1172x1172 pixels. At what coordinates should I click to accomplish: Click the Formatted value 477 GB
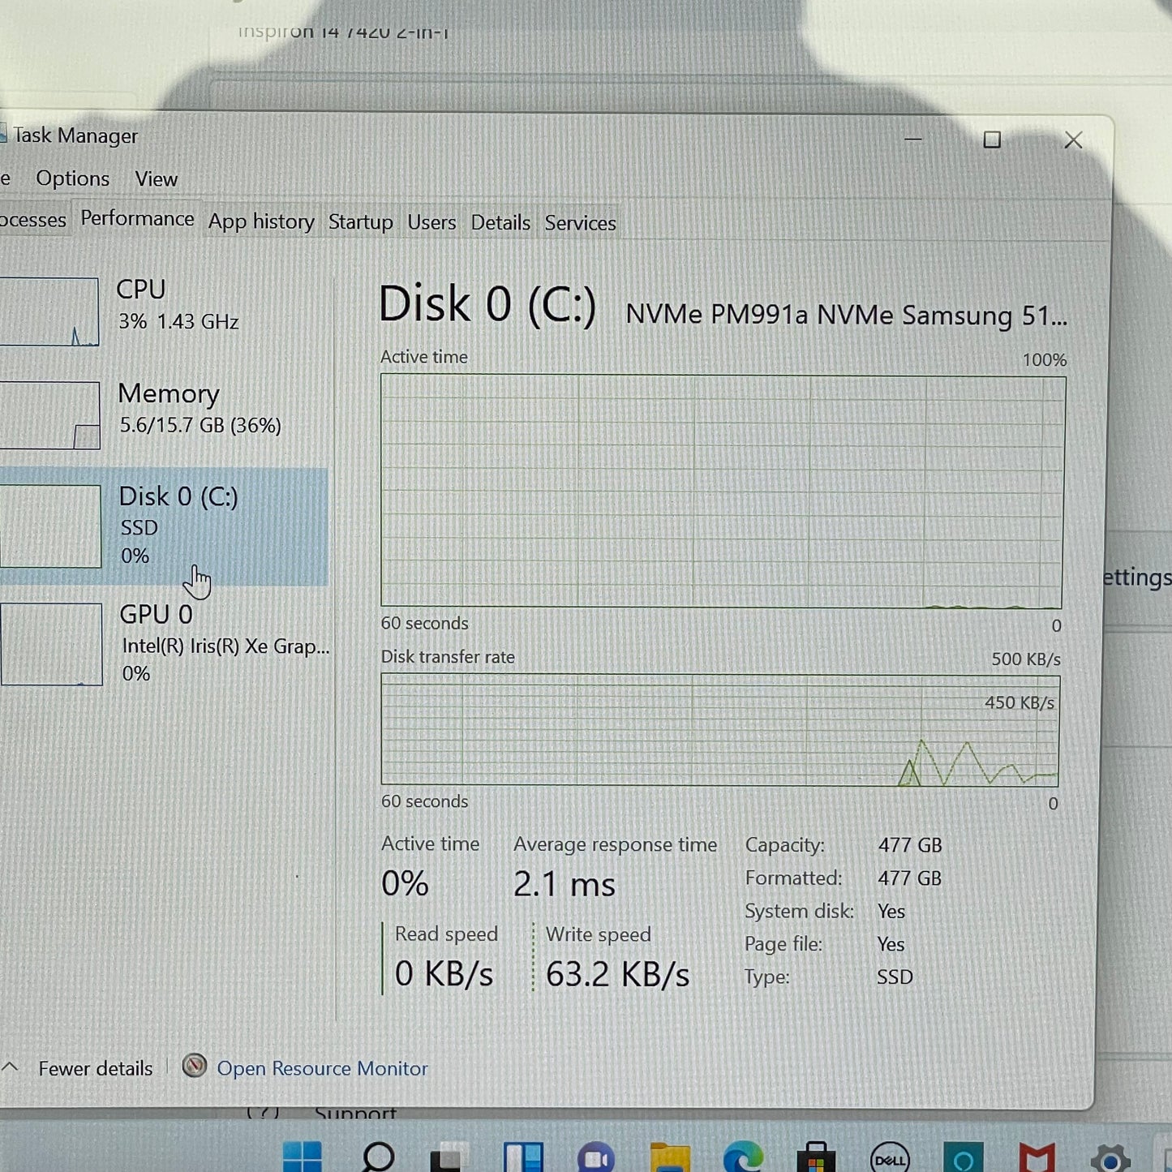(x=910, y=878)
